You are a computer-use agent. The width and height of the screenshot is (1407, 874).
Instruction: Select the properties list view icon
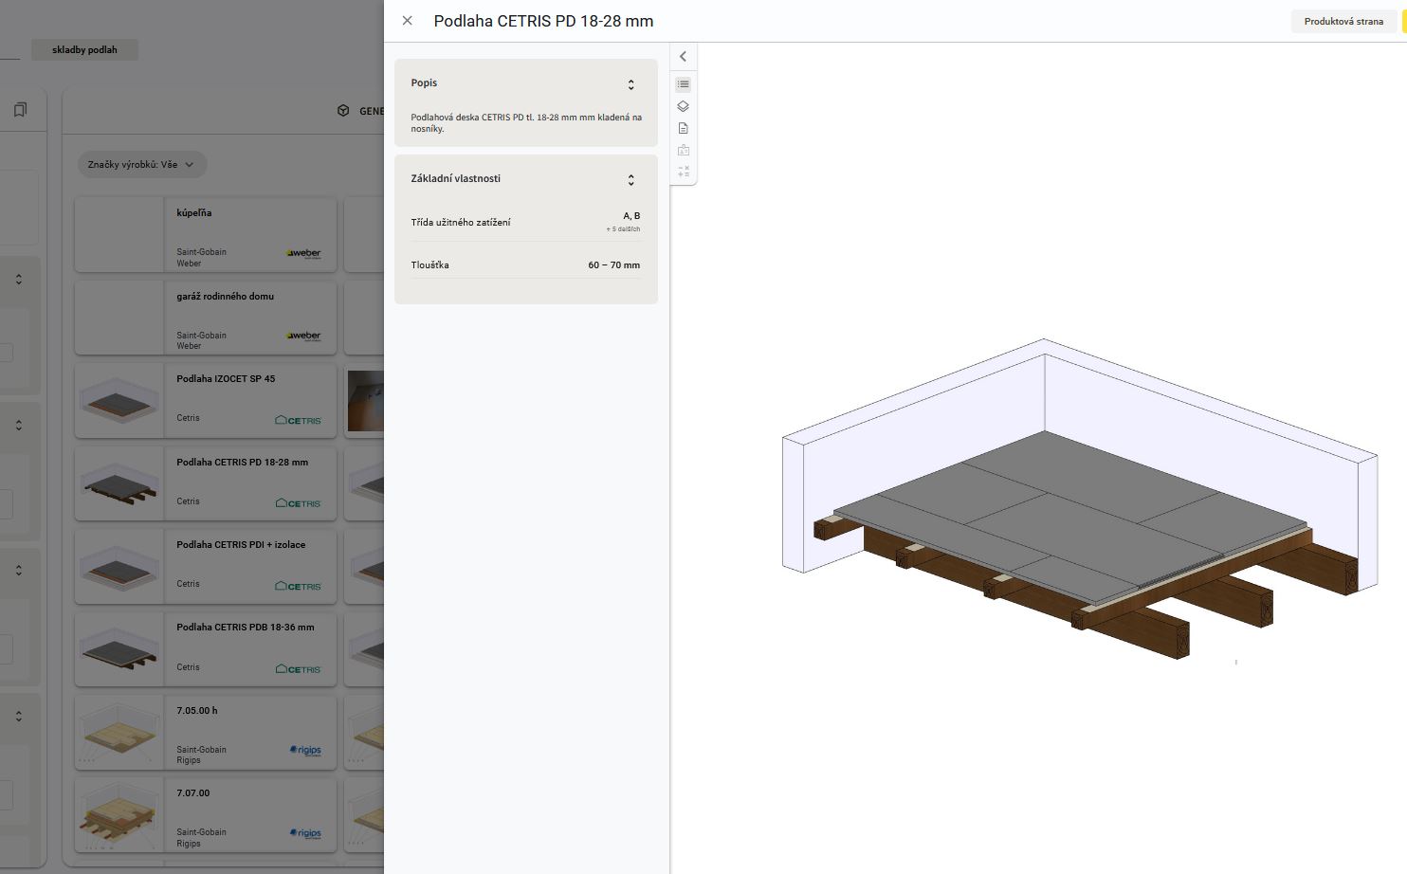click(x=683, y=84)
